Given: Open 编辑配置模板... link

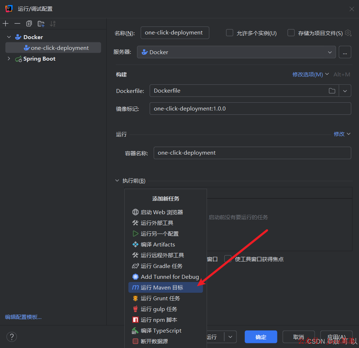Looking at the screenshot, I should pyautogui.click(x=23, y=317).
